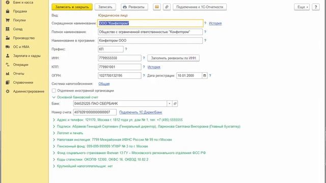Click help mark next to КПП field
The height and width of the screenshot is (183, 326).
tap(144, 67)
